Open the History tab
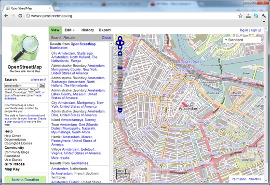The image size is (270, 185). click(87, 30)
